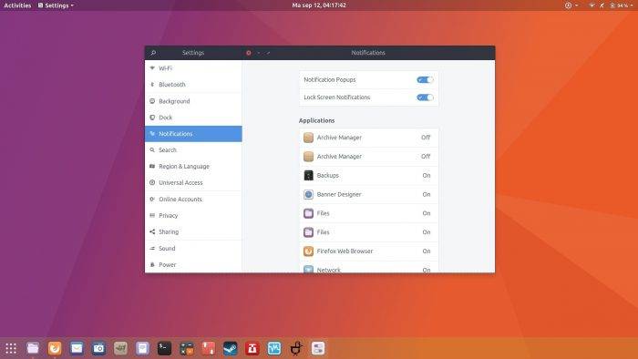Open Online Accounts settings

193,200
